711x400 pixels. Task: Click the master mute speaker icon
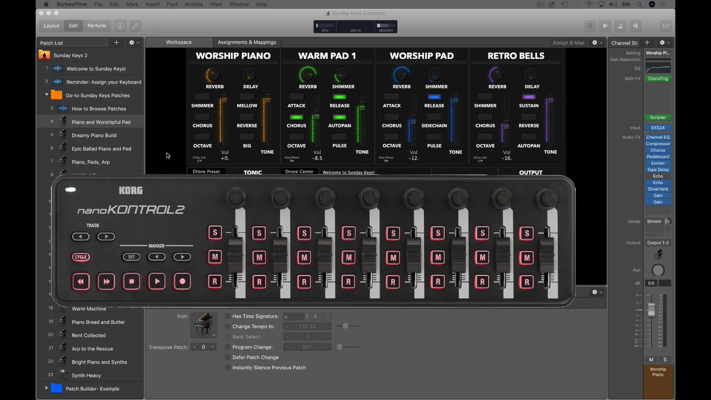[x=635, y=26]
